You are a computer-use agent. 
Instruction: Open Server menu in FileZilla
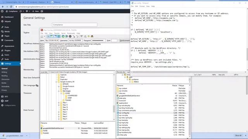[63, 33]
